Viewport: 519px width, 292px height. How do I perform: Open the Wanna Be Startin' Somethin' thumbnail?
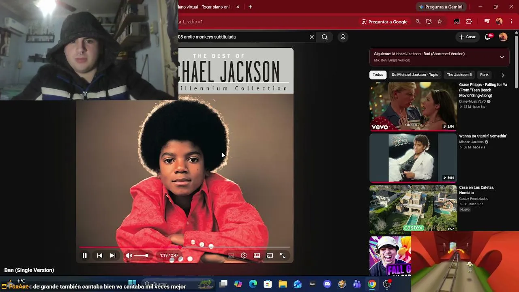413,158
